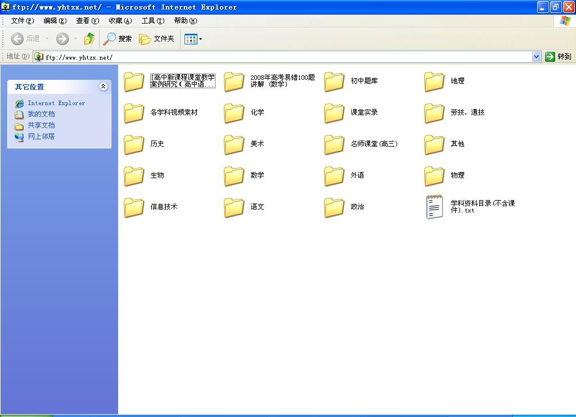Select the 初中题库 folder icon
The image size is (576, 417).
[334, 81]
